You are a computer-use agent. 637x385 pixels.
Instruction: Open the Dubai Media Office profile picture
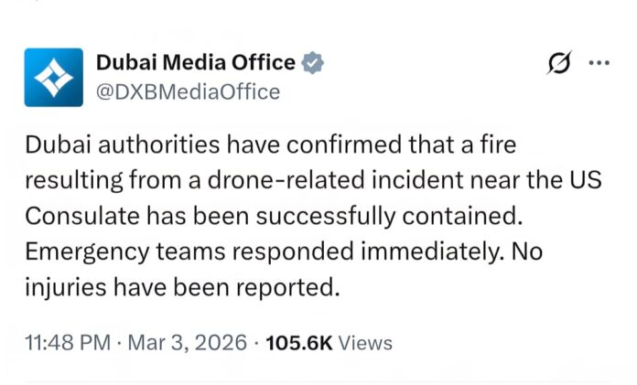[x=53, y=78]
